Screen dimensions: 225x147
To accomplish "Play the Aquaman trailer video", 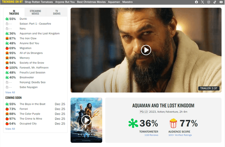I will (146, 50).
